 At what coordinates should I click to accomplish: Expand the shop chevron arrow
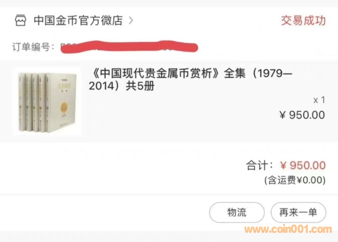[x=131, y=21]
